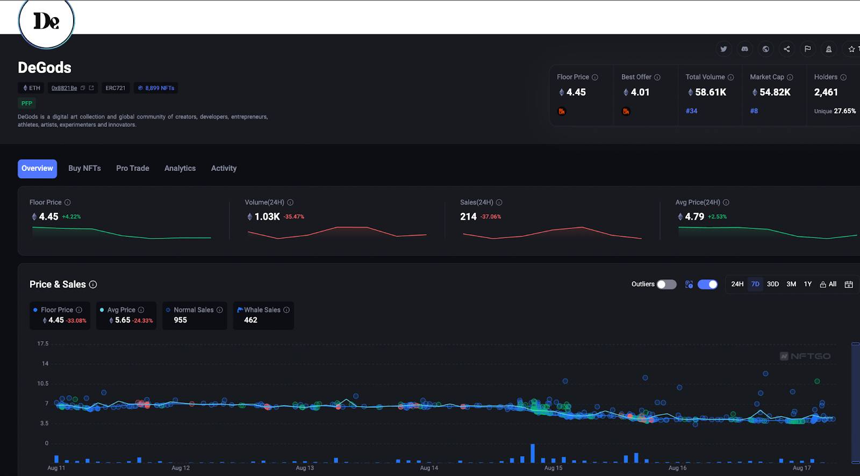This screenshot has height=476, width=860.
Task: Select the 1Y time range
Action: pos(808,284)
